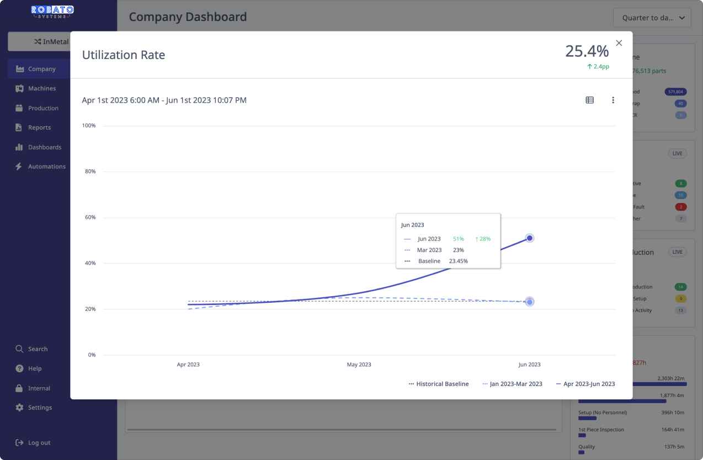
Task: Expand the Quarter to date dropdown
Action: (x=652, y=18)
